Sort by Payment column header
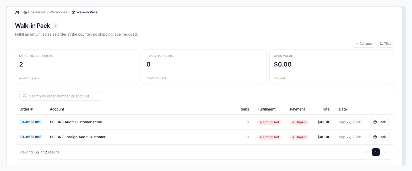The width and height of the screenshot is (412, 171). tap(297, 109)
